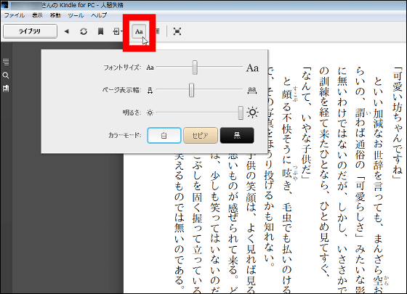Click dim brightness sun icon

[150, 113]
